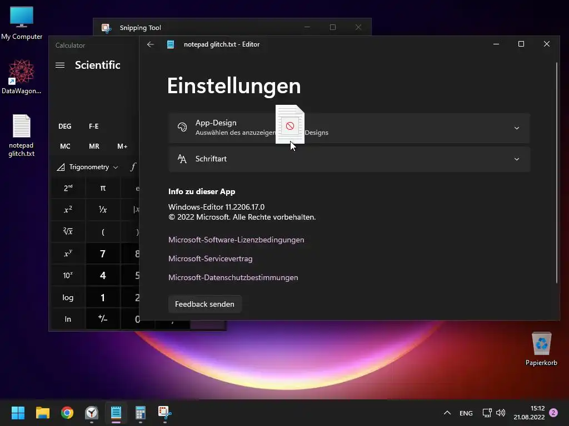
Task: Click the log key in Calculator
Action: tap(68, 297)
